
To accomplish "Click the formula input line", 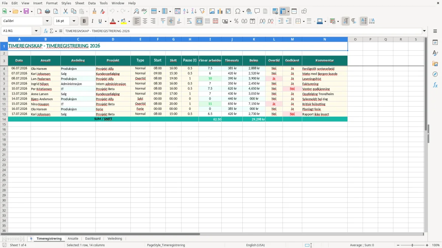I will [243, 31].
